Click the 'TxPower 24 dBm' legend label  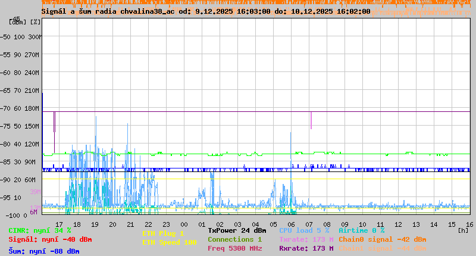pos(237,231)
